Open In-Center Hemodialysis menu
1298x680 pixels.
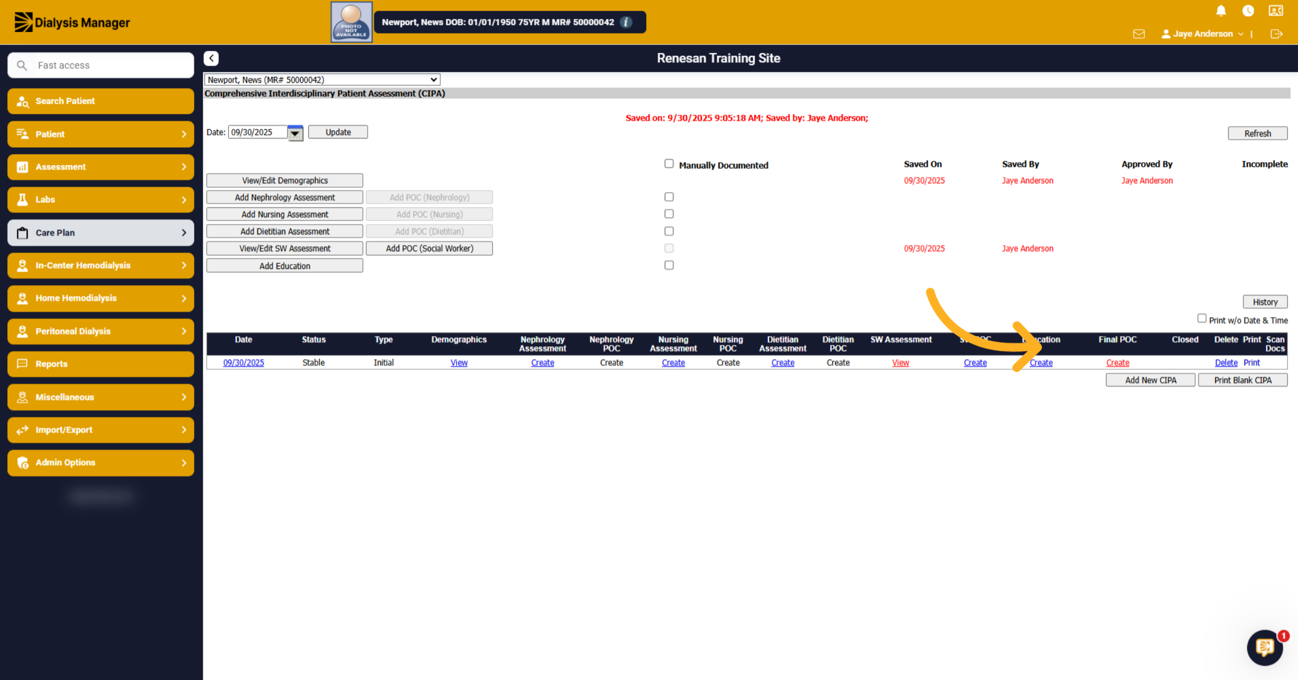[101, 266]
